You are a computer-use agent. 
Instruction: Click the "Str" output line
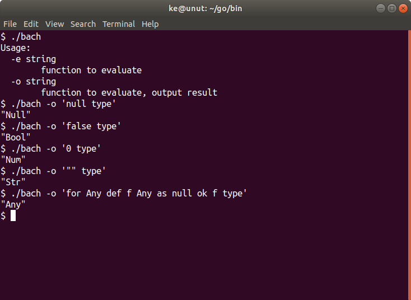point(13,182)
